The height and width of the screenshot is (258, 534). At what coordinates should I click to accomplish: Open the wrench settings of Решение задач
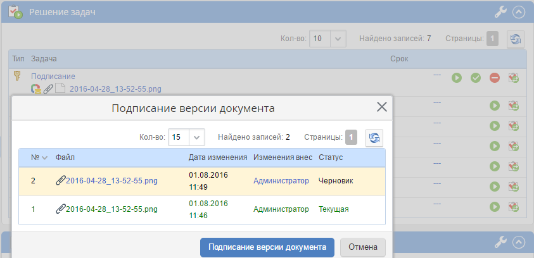pyautogui.click(x=500, y=11)
